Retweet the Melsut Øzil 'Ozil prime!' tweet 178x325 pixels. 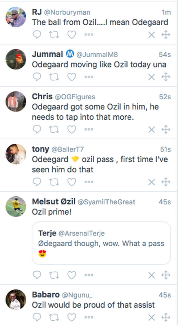54,275
